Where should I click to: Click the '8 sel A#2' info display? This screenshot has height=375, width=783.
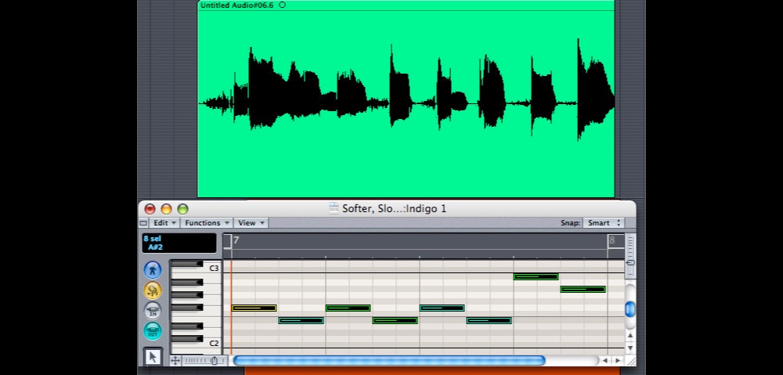[x=179, y=243]
